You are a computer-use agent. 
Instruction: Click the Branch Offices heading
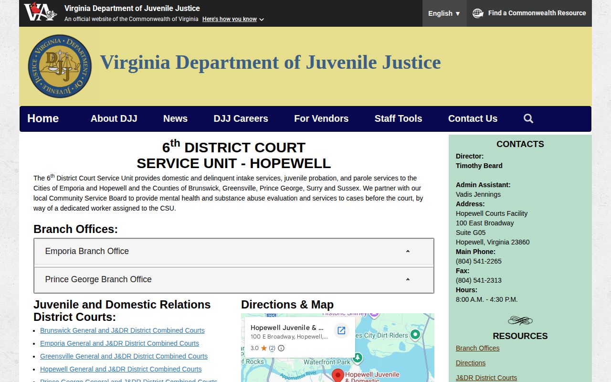(75, 229)
